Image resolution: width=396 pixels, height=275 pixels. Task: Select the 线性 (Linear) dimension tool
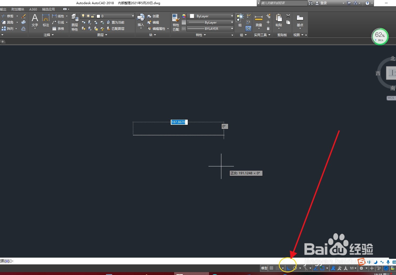click(x=58, y=16)
